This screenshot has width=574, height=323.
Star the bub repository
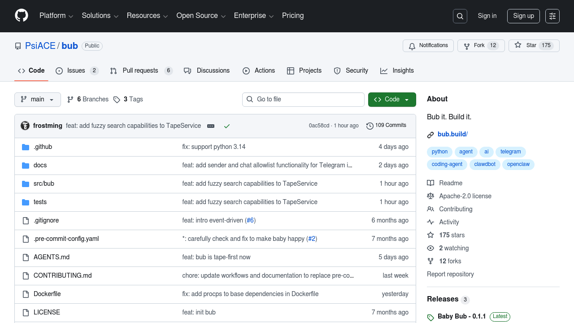[x=534, y=46]
